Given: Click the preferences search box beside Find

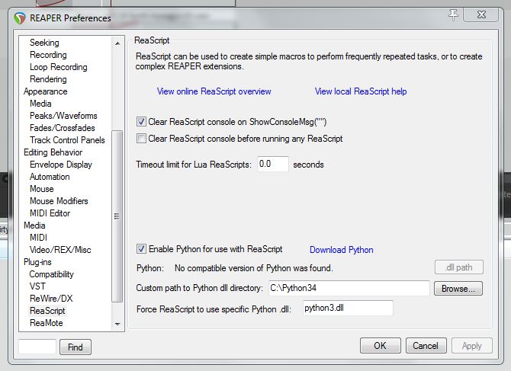Looking at the screenshot, I should [37, 347].
